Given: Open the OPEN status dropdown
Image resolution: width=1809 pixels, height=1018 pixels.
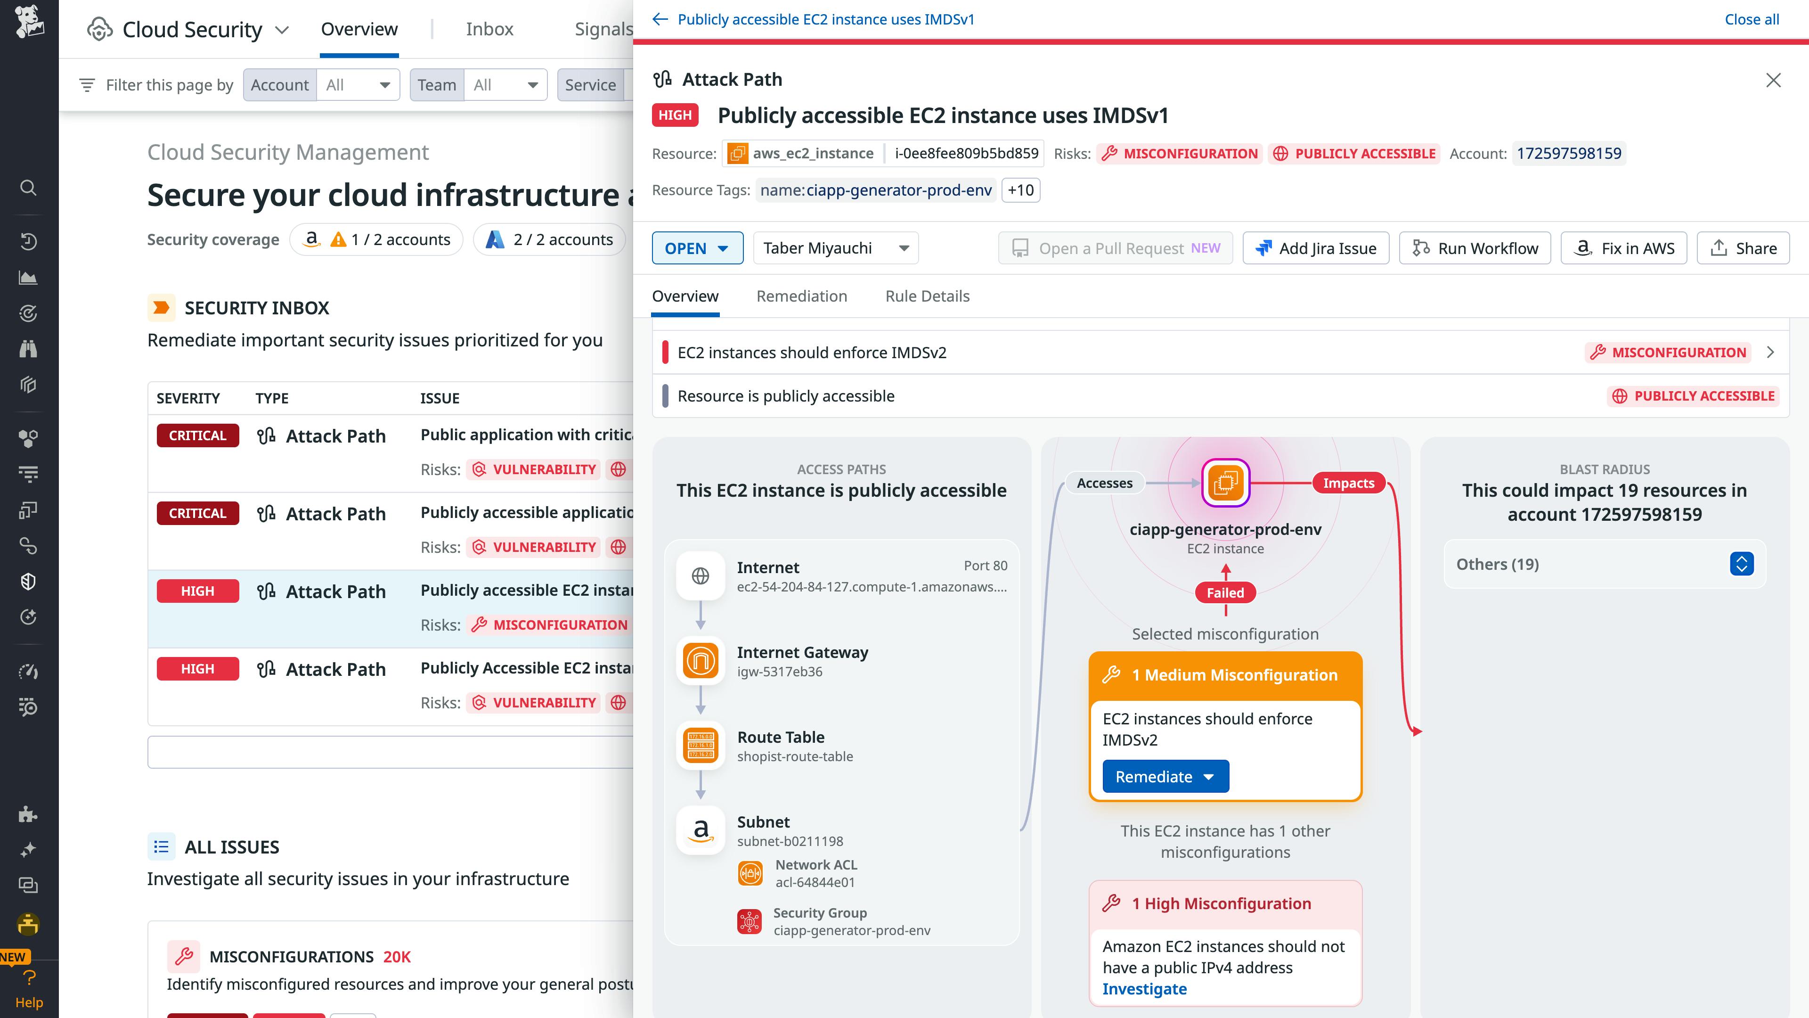Looking at the screenshot, I should pyautogui.click(x=697, y=247).
